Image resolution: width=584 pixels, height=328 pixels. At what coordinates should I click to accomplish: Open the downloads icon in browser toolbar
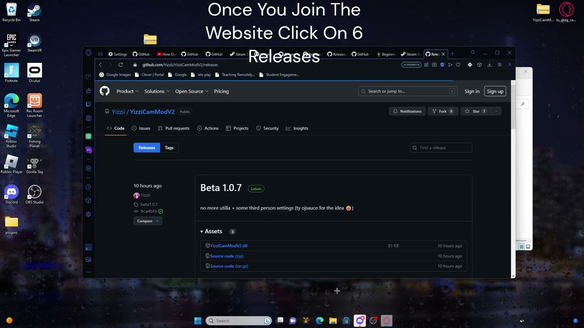490,65
